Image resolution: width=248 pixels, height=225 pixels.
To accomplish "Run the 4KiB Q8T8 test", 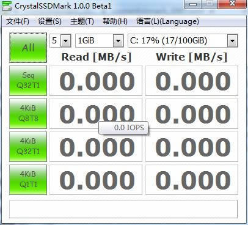I will [28, 114].
